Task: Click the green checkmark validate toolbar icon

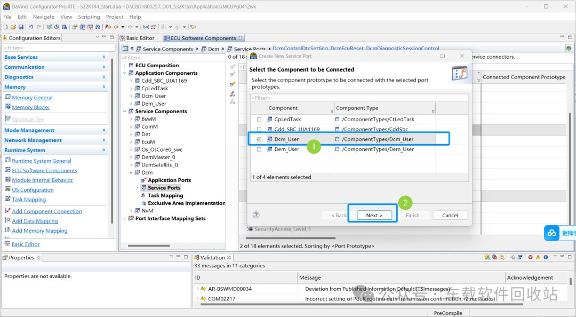Action: (49, 27)
